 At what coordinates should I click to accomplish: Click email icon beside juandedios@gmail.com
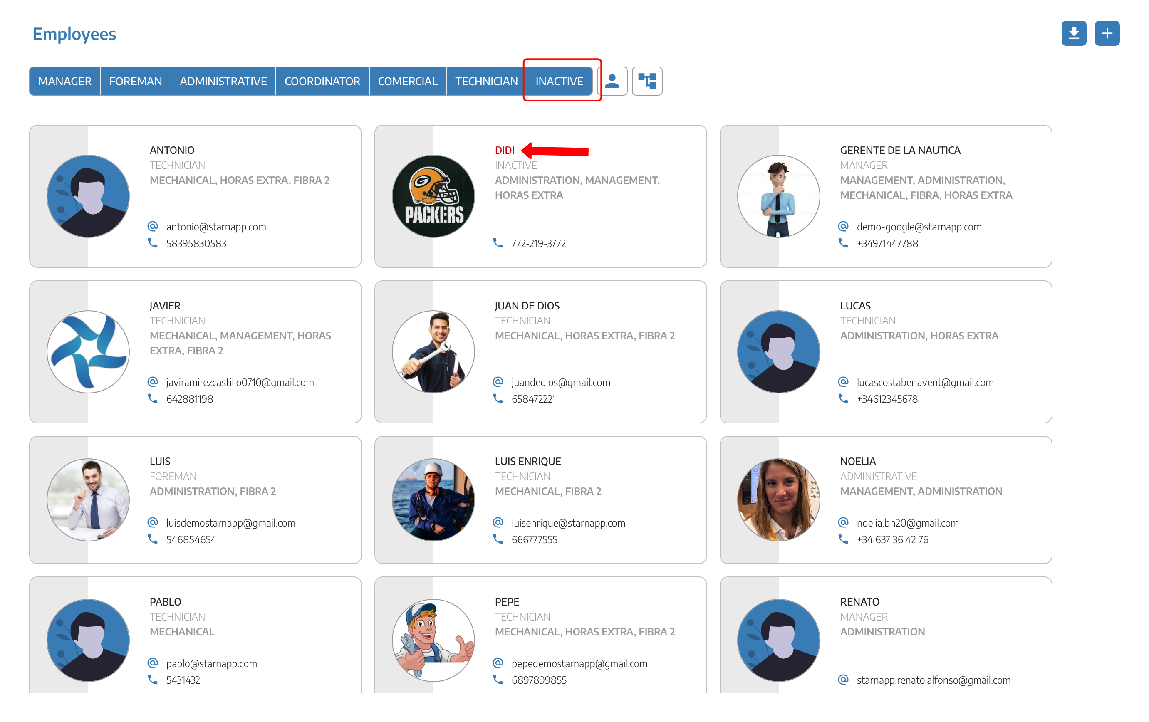[498, 381]
